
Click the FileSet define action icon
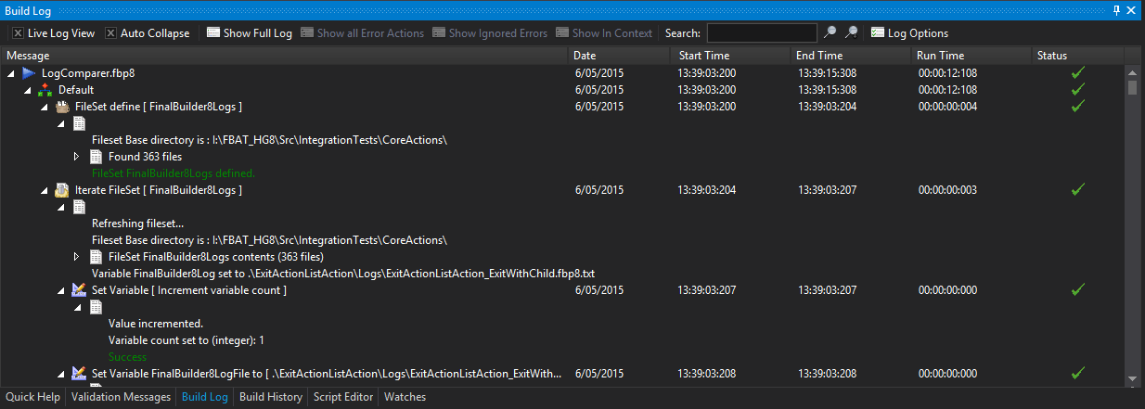62,107
